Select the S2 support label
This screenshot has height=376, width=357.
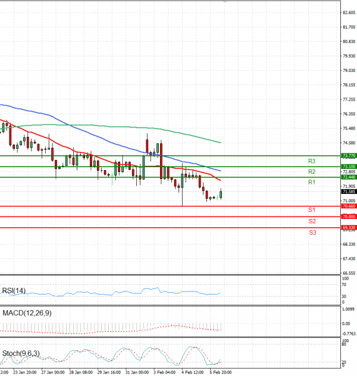click(312, 221)
